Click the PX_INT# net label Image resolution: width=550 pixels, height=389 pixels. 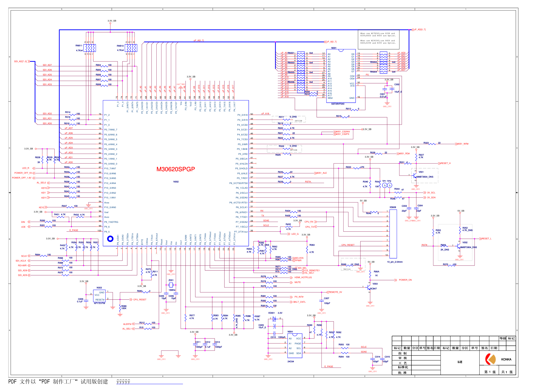click(x=299, y=297)
